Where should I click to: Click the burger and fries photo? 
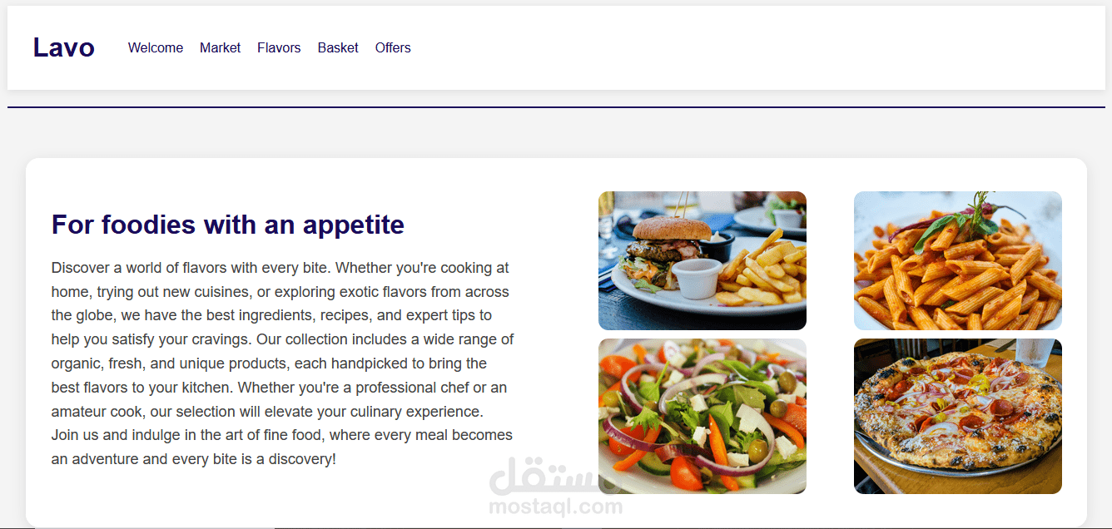[x=702, y=260]
